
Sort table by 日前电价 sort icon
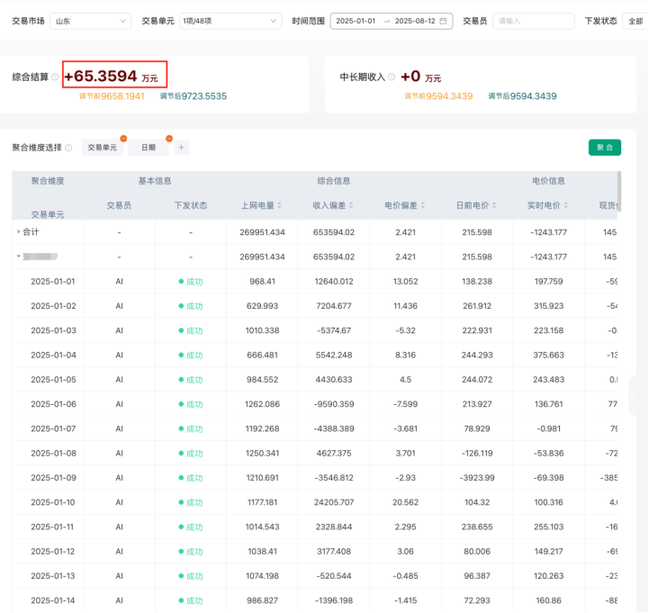[x=495, y=205]
